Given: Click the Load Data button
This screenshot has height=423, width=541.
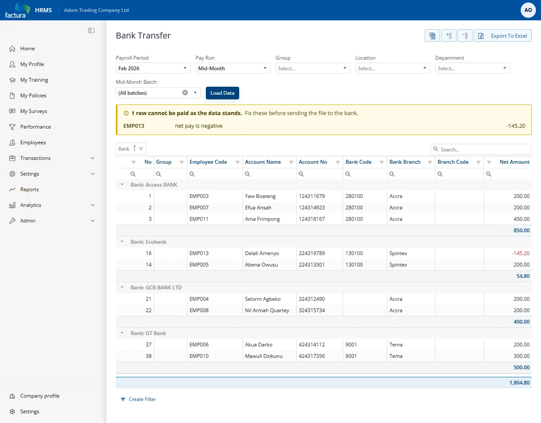Looking at the screenshot, I should coord(222,93).
